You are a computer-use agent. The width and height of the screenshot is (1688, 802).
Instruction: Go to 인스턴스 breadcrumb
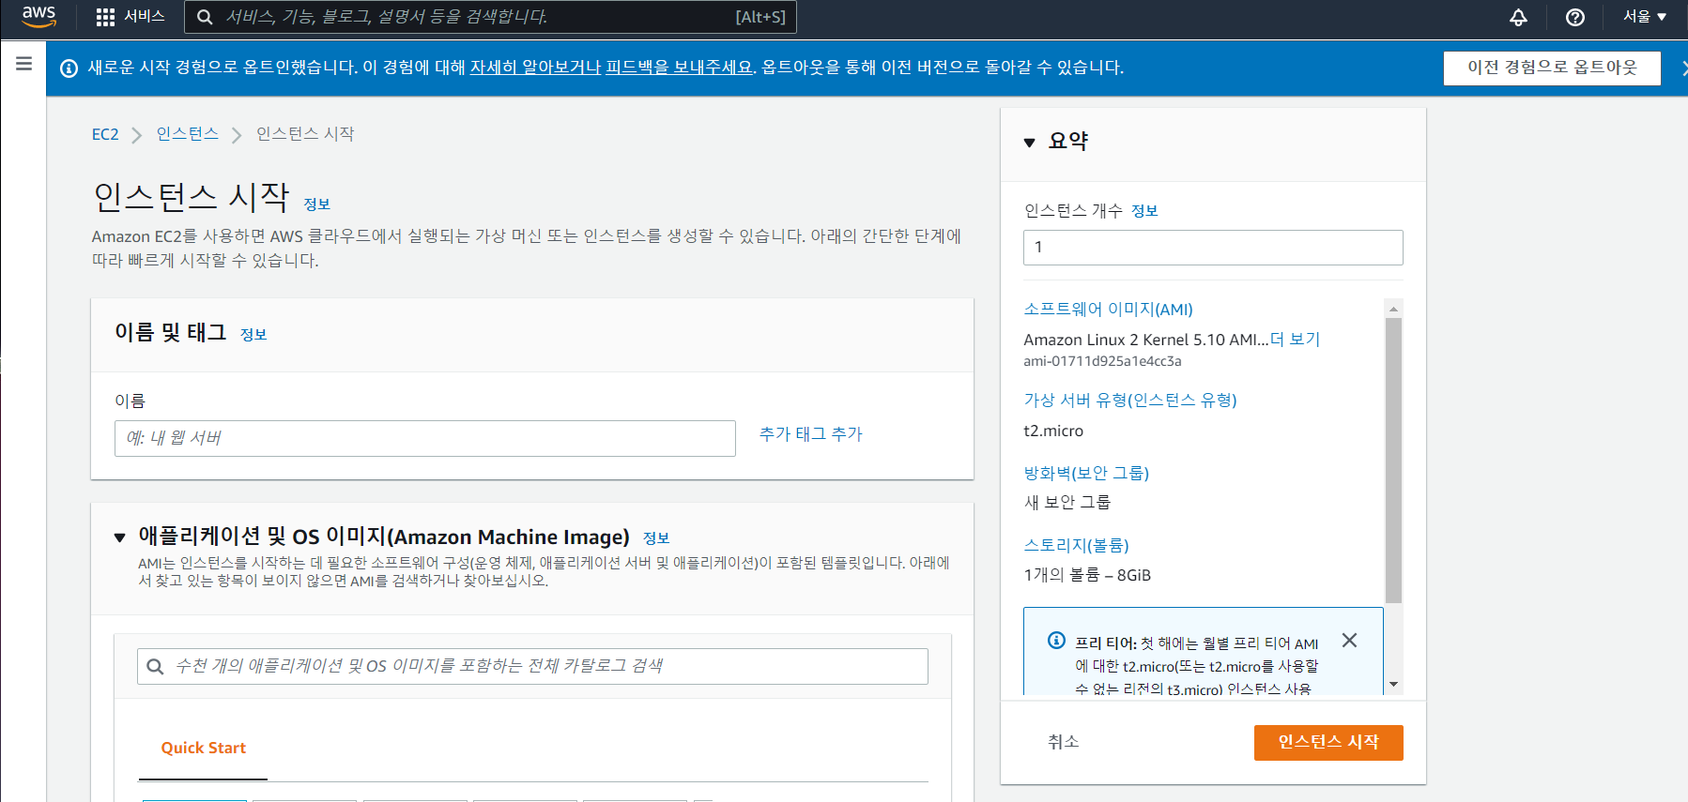(x=187, y=134)
